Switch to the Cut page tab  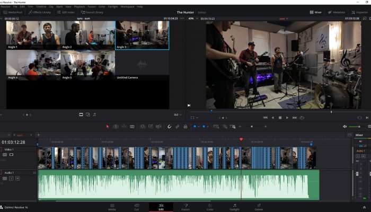pos(137,207)
